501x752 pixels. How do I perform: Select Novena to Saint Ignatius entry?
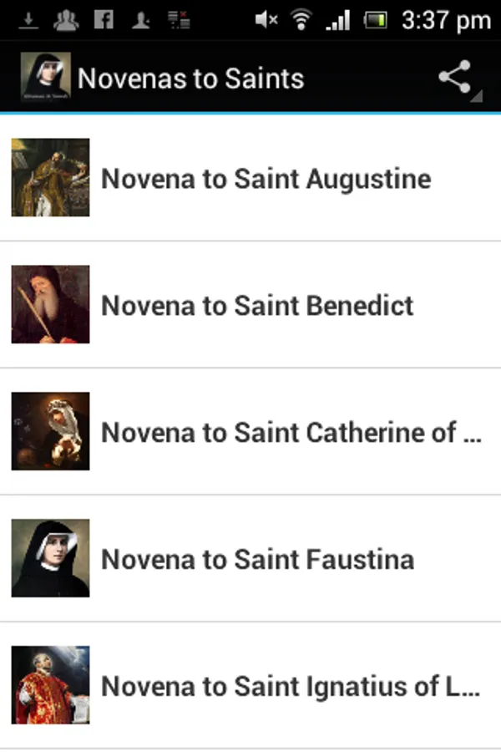click(x=291, y=686)
